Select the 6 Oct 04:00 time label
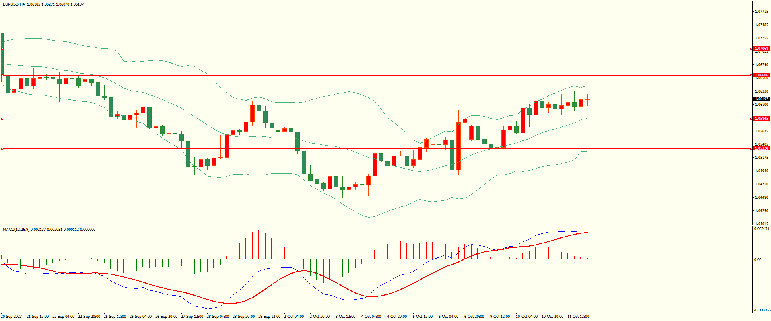The width and height of the screenshot is (771, 321). 448,317
